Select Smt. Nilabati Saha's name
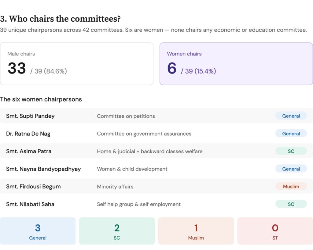The width and height of the screenshot is (313, 250). point(30,204)
